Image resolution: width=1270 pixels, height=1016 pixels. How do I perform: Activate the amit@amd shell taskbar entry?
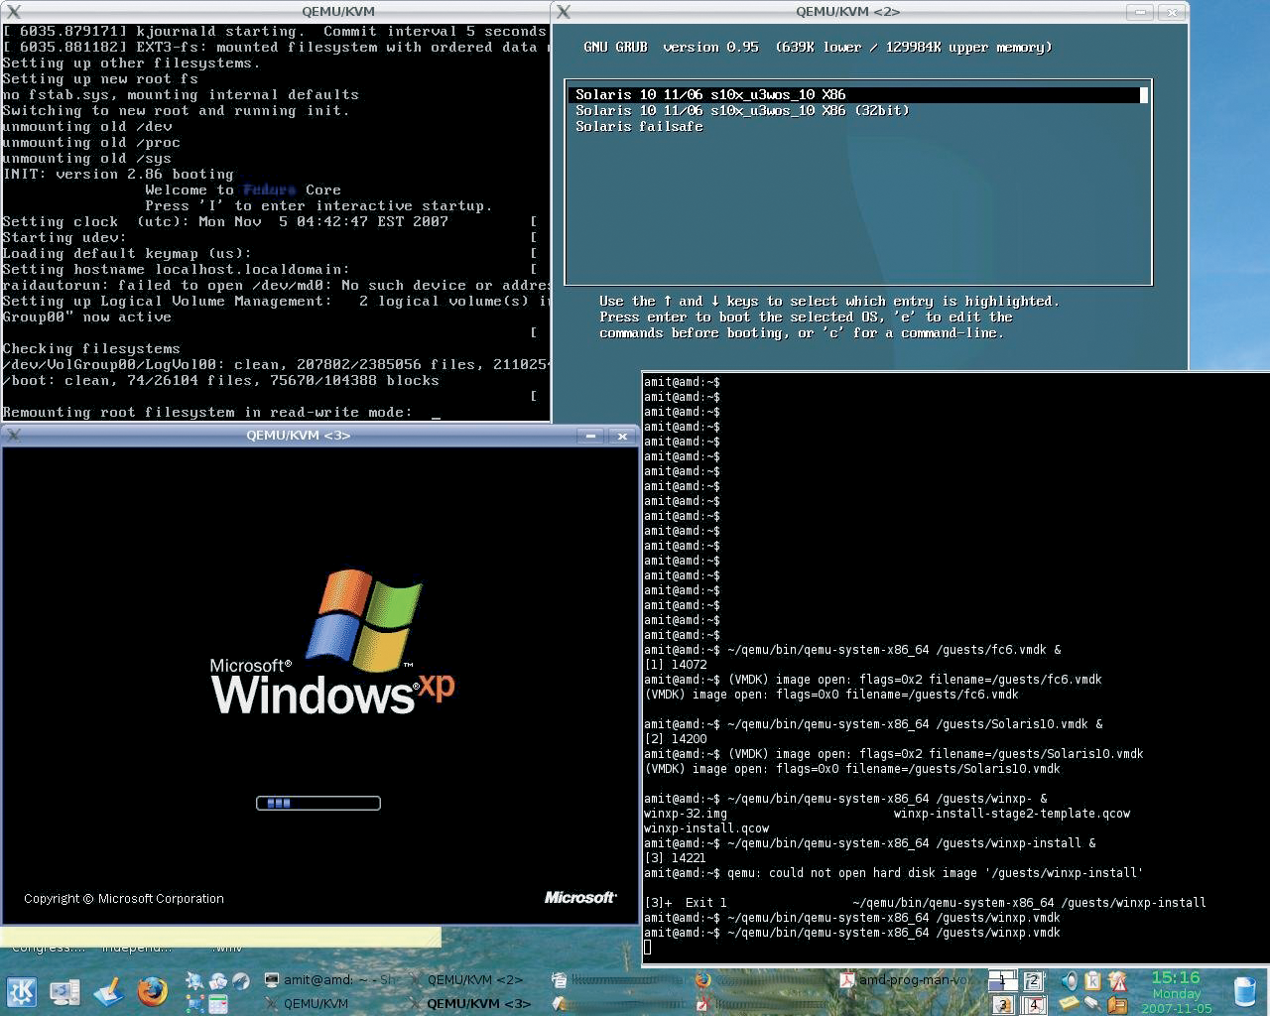pos(331,979)
